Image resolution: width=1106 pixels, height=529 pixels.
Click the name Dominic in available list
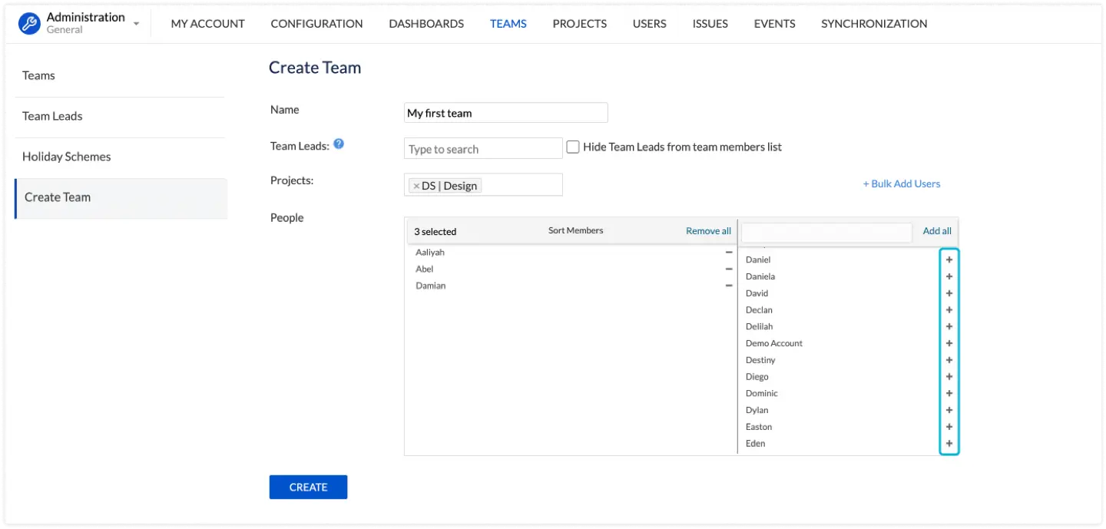pyautogui.click(x=762, y=393)
